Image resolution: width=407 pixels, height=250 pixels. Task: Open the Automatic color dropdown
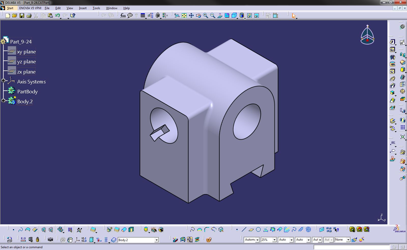(x=257, y=240)
